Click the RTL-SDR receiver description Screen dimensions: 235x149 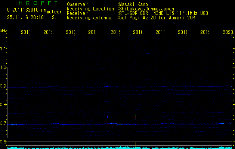coord(164,13)
